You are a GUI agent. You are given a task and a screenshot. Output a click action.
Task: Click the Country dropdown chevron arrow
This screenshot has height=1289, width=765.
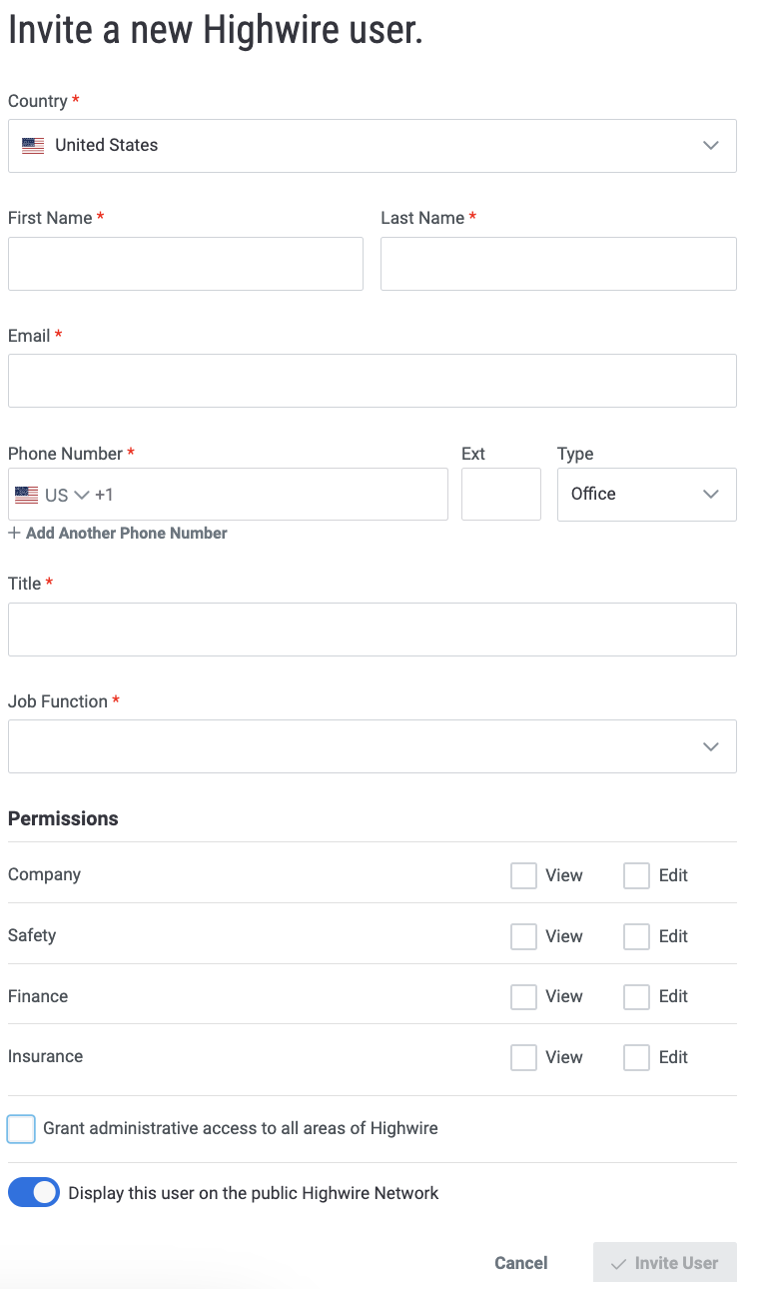pos(711,146)
